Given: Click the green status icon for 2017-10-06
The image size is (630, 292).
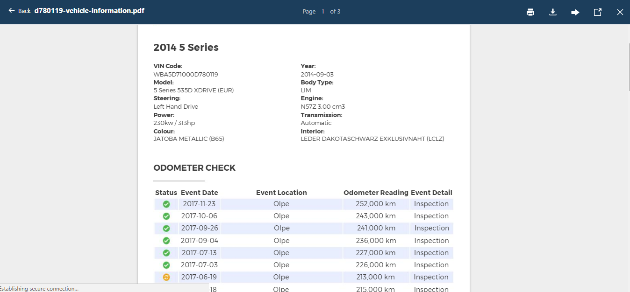Looking at the screenshot, I should pos(166,216).
